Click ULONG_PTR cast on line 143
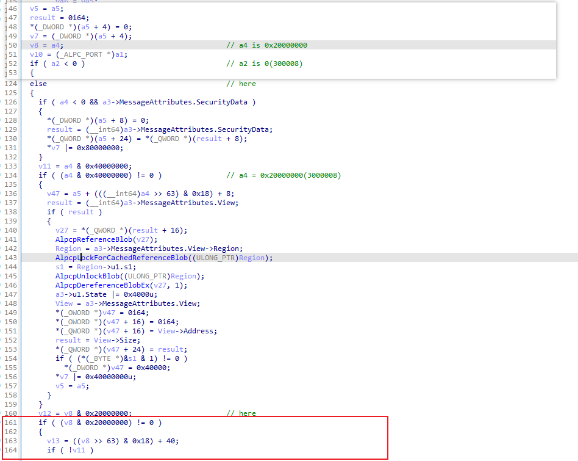 (x=215, y=258)
